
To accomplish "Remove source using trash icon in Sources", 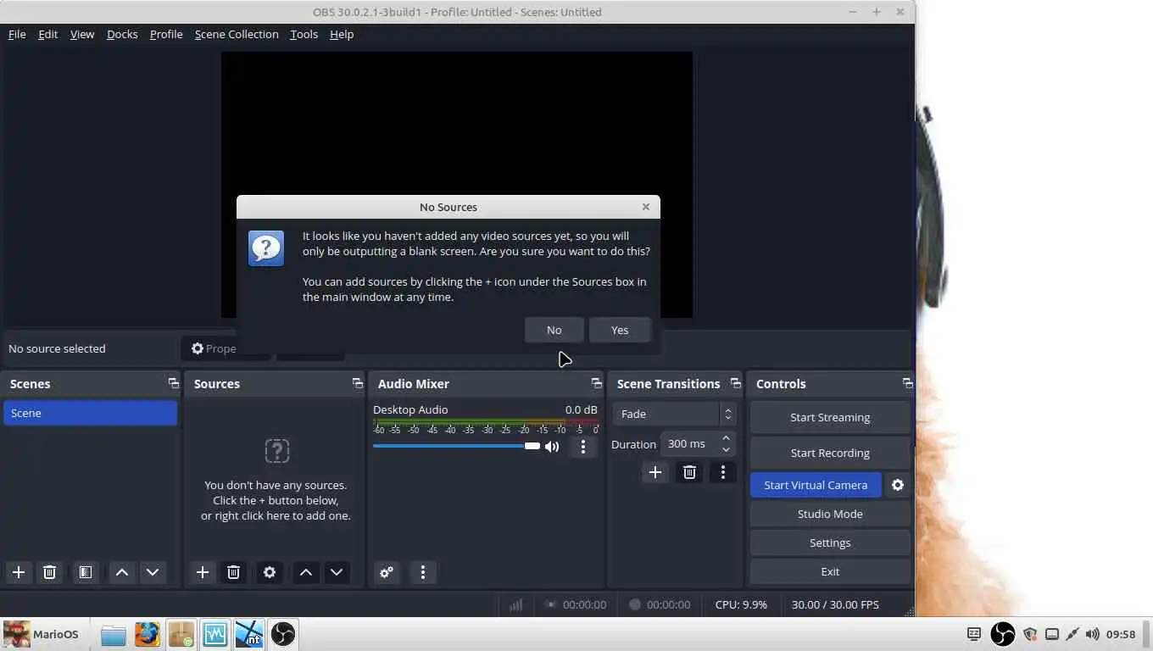I will pyautogui.click(x=233, y=572).
